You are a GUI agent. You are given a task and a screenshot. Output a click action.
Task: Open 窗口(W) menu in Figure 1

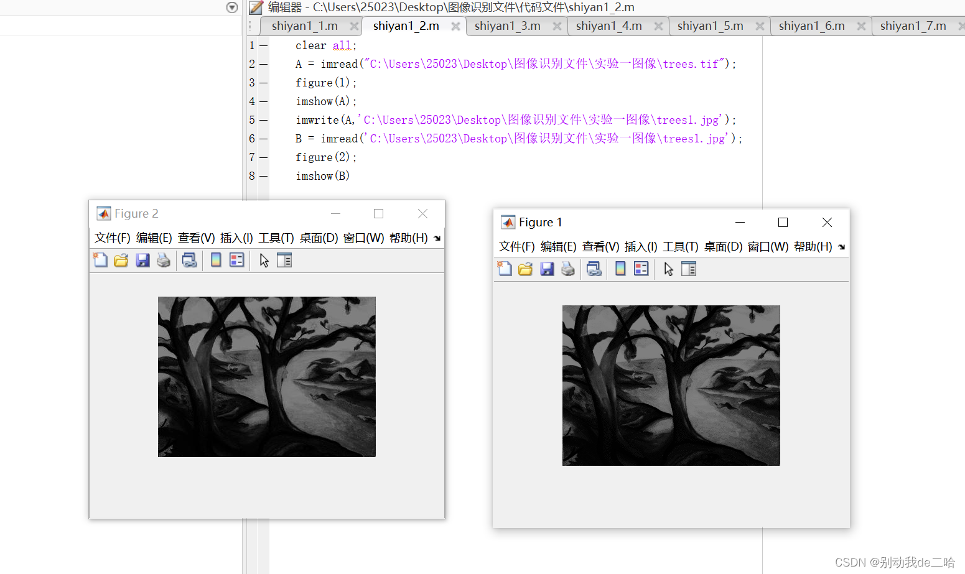tap(768, 247)
